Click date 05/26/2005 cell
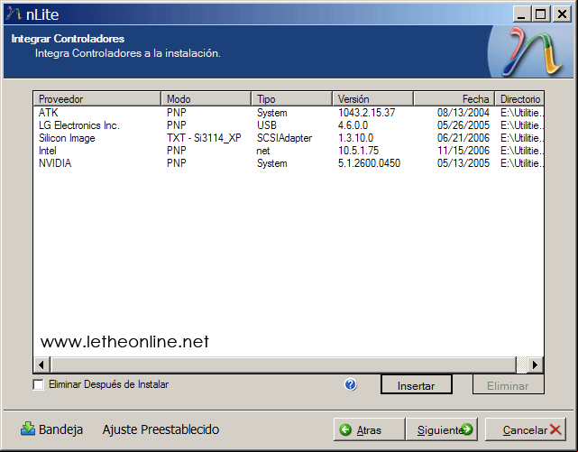This screenshot has width=578, height=452. [463, 125]
